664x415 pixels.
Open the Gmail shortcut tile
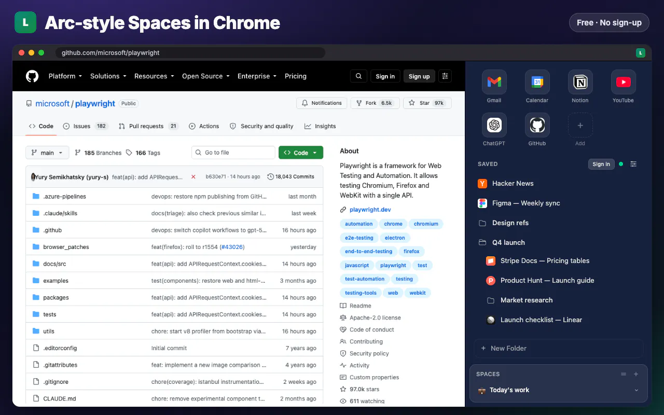tap(494, 82)
